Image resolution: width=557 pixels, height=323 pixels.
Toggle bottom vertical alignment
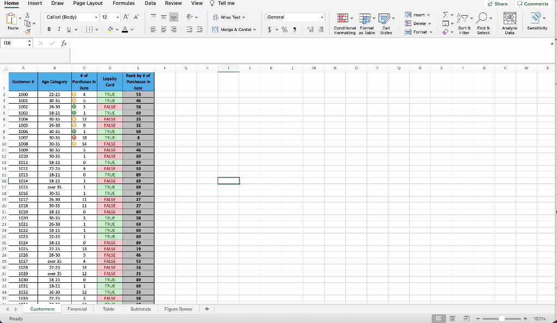(x=174, y=17)
